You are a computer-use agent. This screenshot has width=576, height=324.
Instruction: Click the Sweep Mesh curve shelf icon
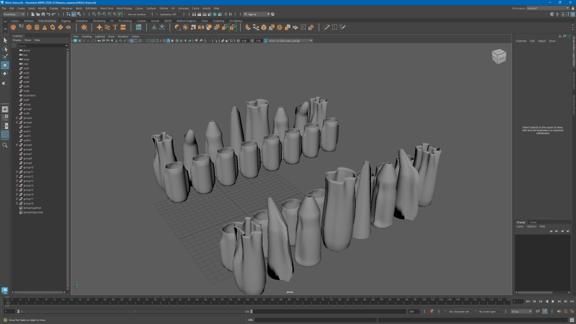pyautogui.click(x=107, y=27)
